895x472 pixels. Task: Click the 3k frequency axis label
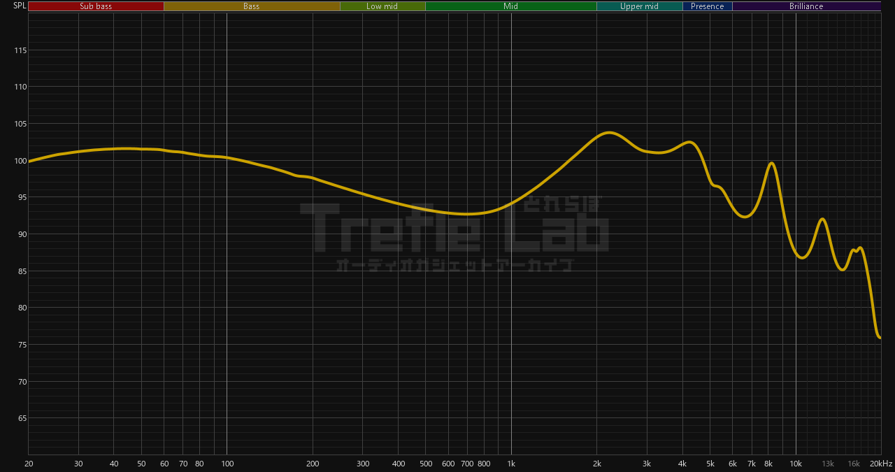coord(647,464)
